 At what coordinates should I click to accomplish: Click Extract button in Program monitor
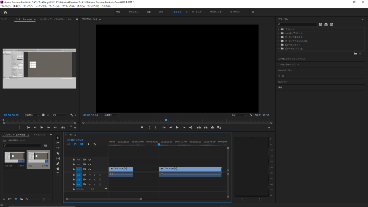click(205, 127)
